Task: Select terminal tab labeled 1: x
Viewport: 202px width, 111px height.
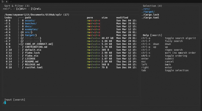Action: [4, 2]
